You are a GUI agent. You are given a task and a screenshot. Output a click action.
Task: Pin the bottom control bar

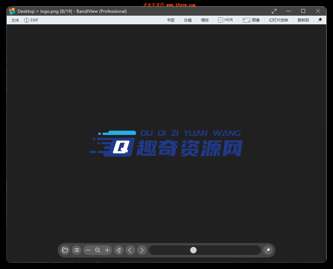pyautogui.click(x=268, y=250)
